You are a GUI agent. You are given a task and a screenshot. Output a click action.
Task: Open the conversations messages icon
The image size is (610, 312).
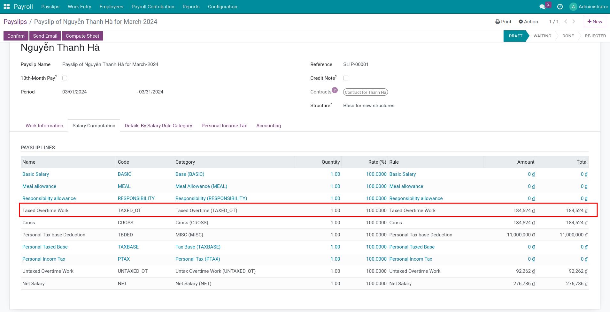tap(543, 7)
